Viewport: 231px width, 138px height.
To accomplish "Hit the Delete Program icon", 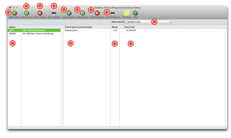I will [97, 13].
